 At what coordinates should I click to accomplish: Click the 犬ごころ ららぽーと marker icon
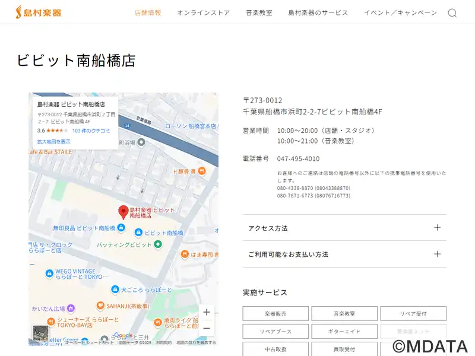click(x=115, y=290)
